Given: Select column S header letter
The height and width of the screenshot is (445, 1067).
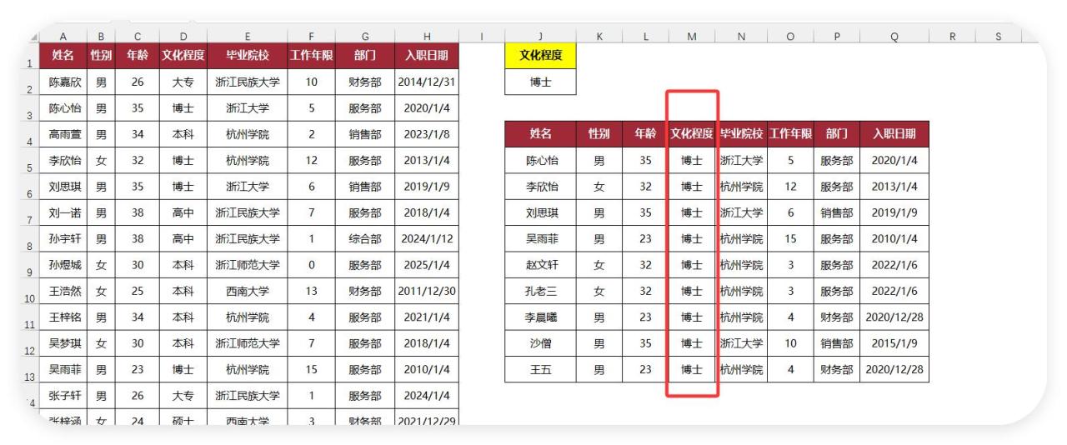Looking at the screenshot, I should pyautogui.click(x=998, y=37).
